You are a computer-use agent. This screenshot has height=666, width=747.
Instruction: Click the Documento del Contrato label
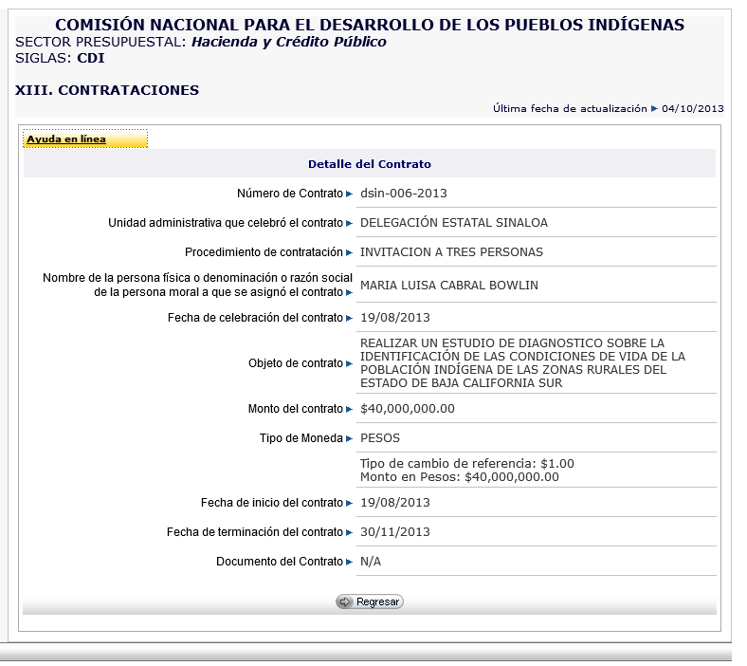click(x=279, y=562)
